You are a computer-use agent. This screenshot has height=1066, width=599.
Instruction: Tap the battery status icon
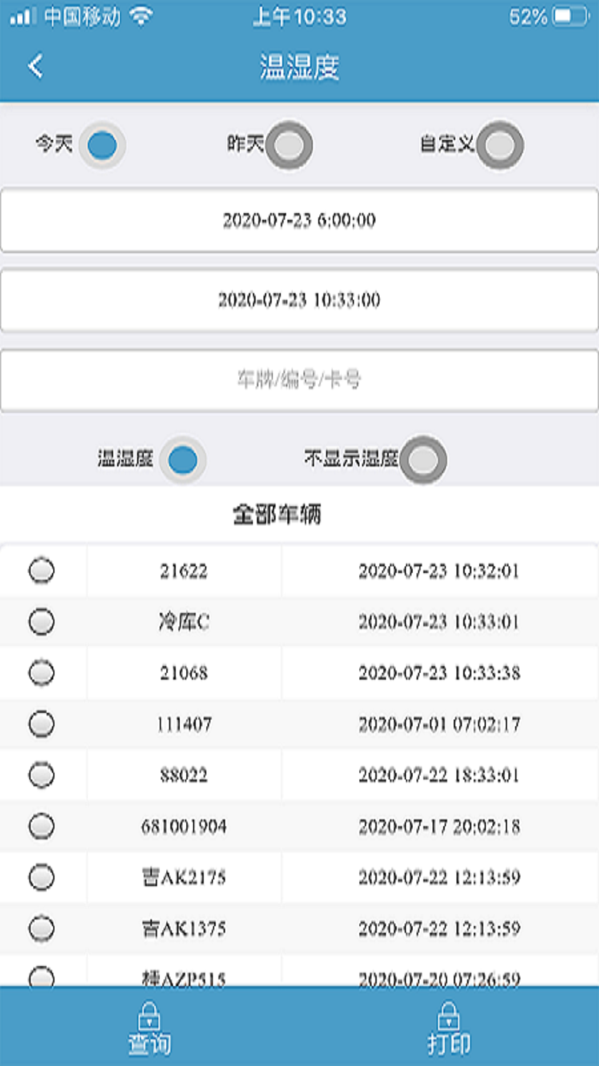(570, 17)
